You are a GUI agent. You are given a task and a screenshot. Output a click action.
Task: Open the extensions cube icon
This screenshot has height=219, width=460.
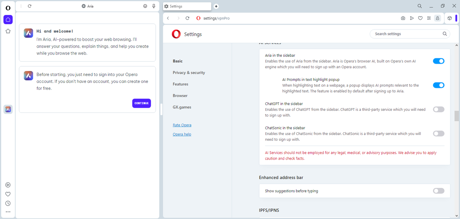click(450, 18)
